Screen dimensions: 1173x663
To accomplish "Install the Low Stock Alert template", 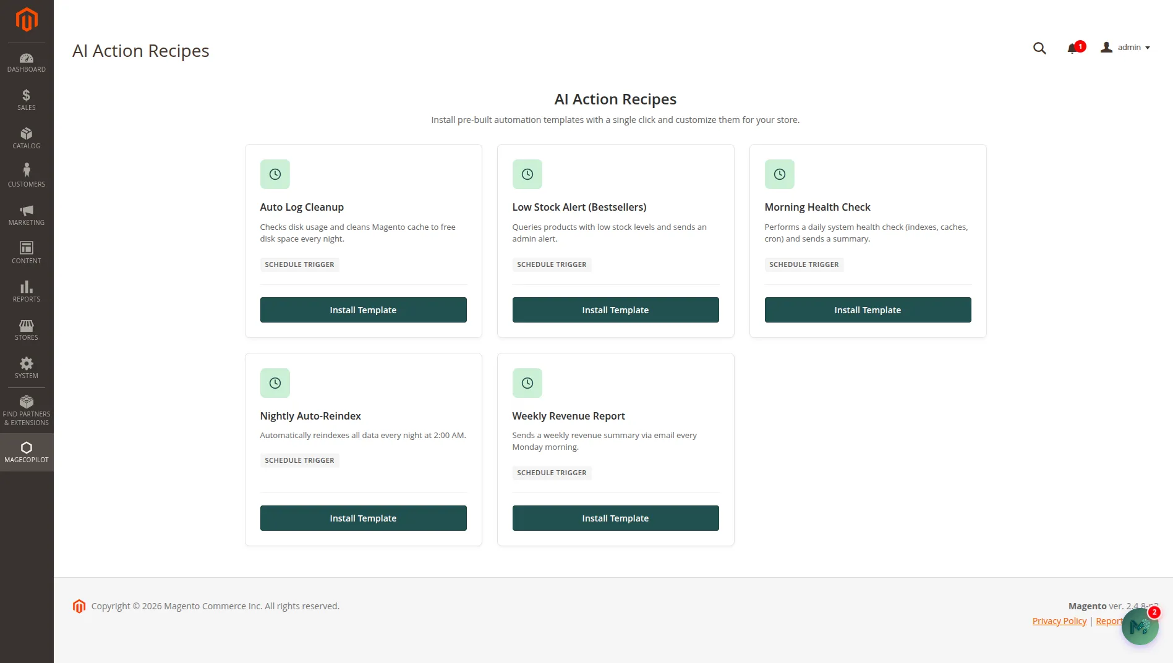I will click(x=616, y=310).
